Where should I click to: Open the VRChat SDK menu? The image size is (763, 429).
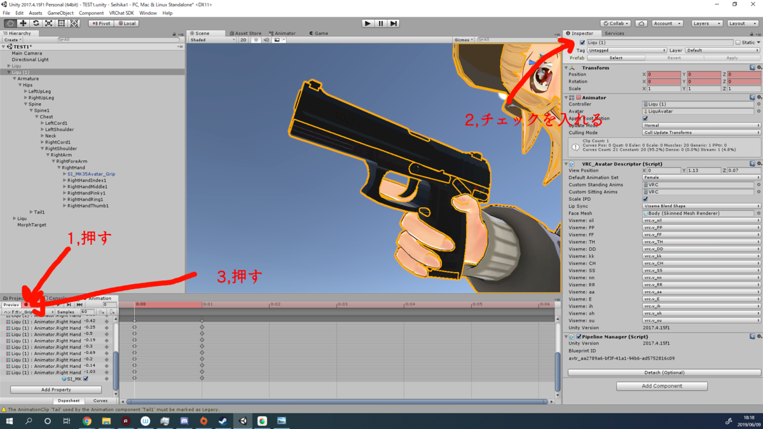coord(121,13)
